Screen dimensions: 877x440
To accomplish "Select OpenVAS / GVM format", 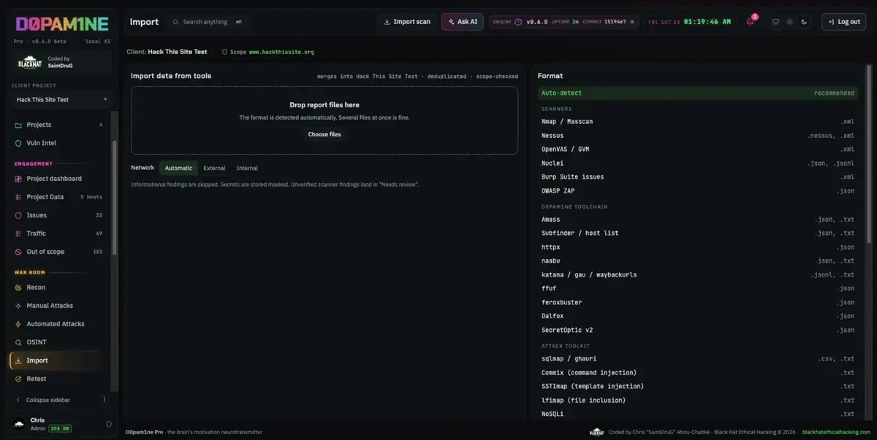I will coord(698,149).
